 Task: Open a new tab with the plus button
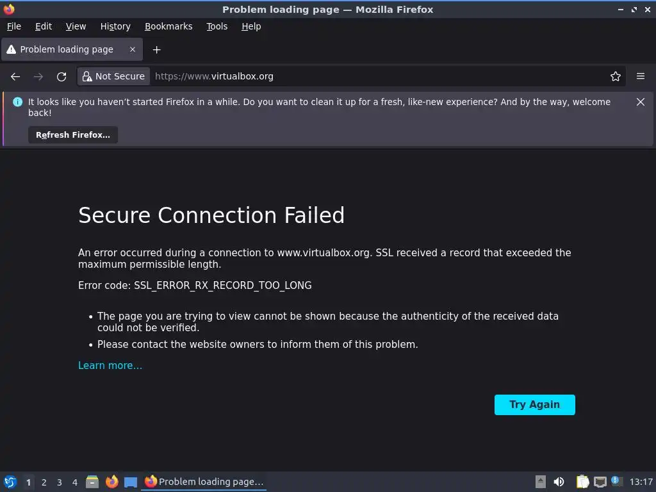[156, 49]
